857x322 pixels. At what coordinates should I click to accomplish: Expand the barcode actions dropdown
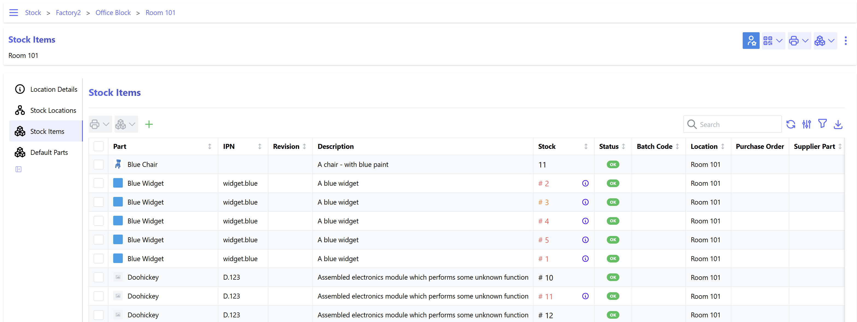[x=773, y=41]
